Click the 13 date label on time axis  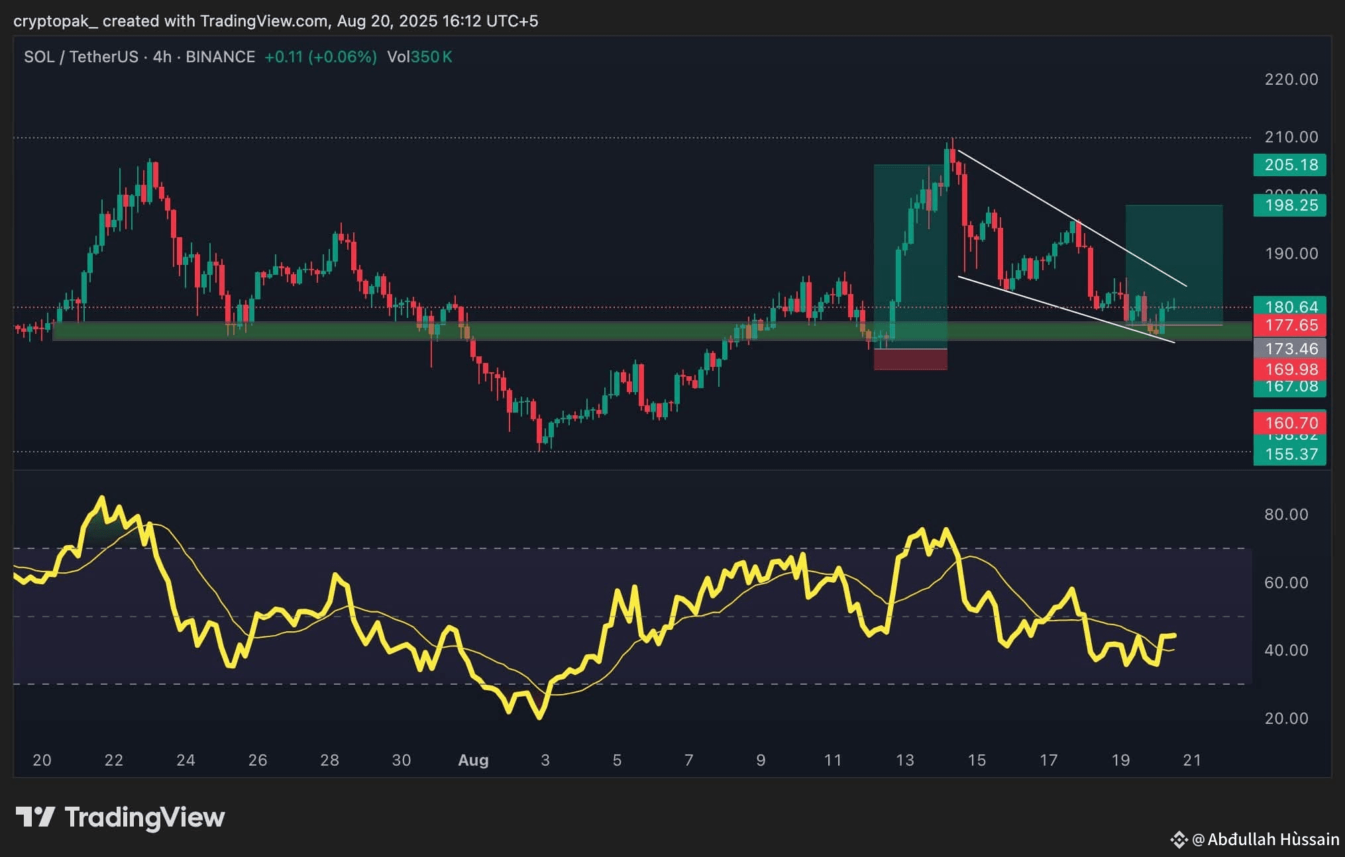click(x=904, y=760)
